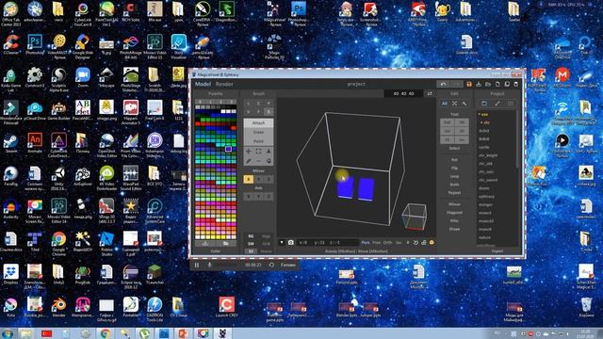The width and height of the screenshot is (603, 339).
Task: Select the box marquee select tool
Action: click(258, 152)
